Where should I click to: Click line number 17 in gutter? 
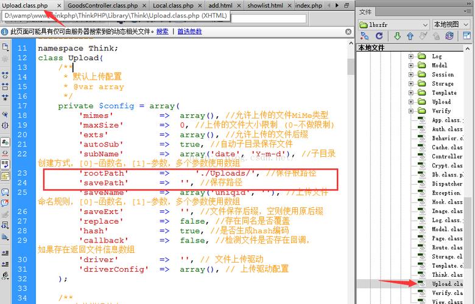pyautogui.click(x=22, y=106)
